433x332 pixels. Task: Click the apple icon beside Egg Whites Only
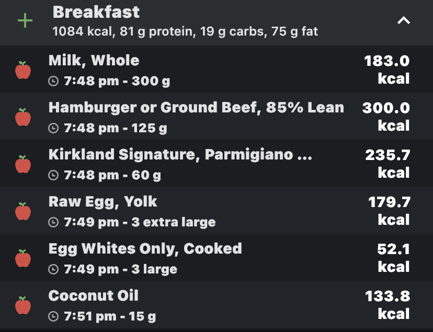23,258
